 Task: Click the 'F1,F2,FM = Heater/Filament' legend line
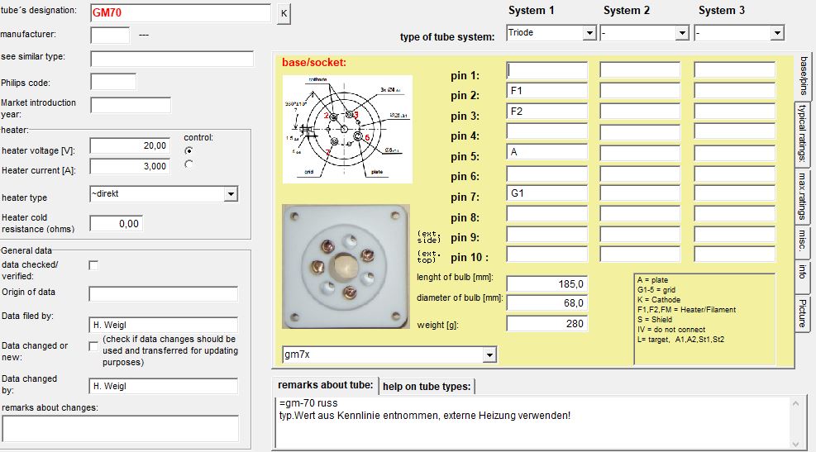point(686,310)
